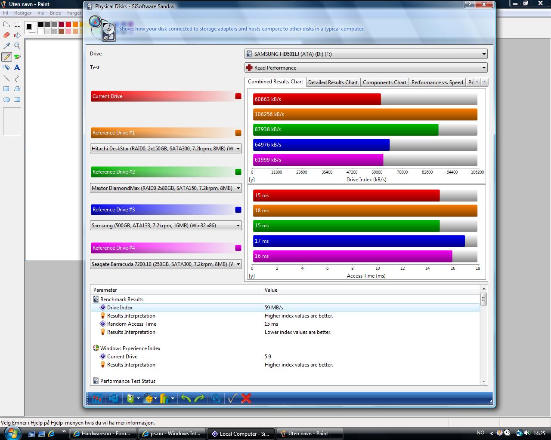The height and width of the screenshot is (440, 551).
Task: Select the Ellipse tool in Paint
Action: (6, 100)
